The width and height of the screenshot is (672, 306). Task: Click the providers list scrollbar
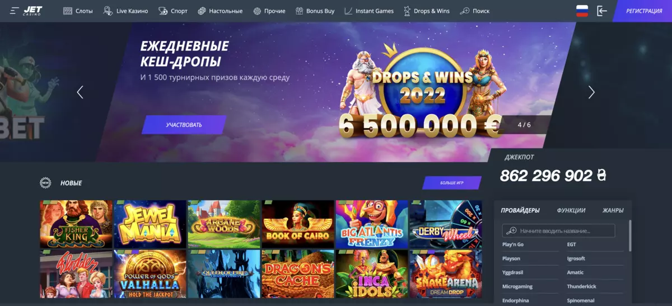tap(630, 236)
